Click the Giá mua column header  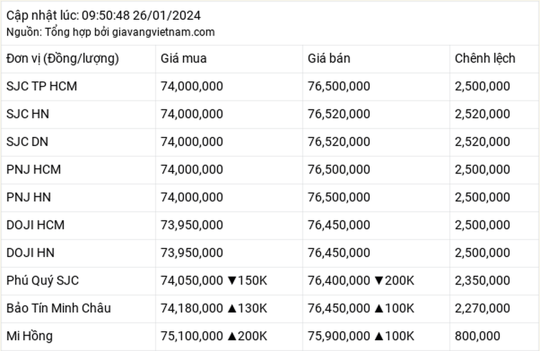click(184, 58)
